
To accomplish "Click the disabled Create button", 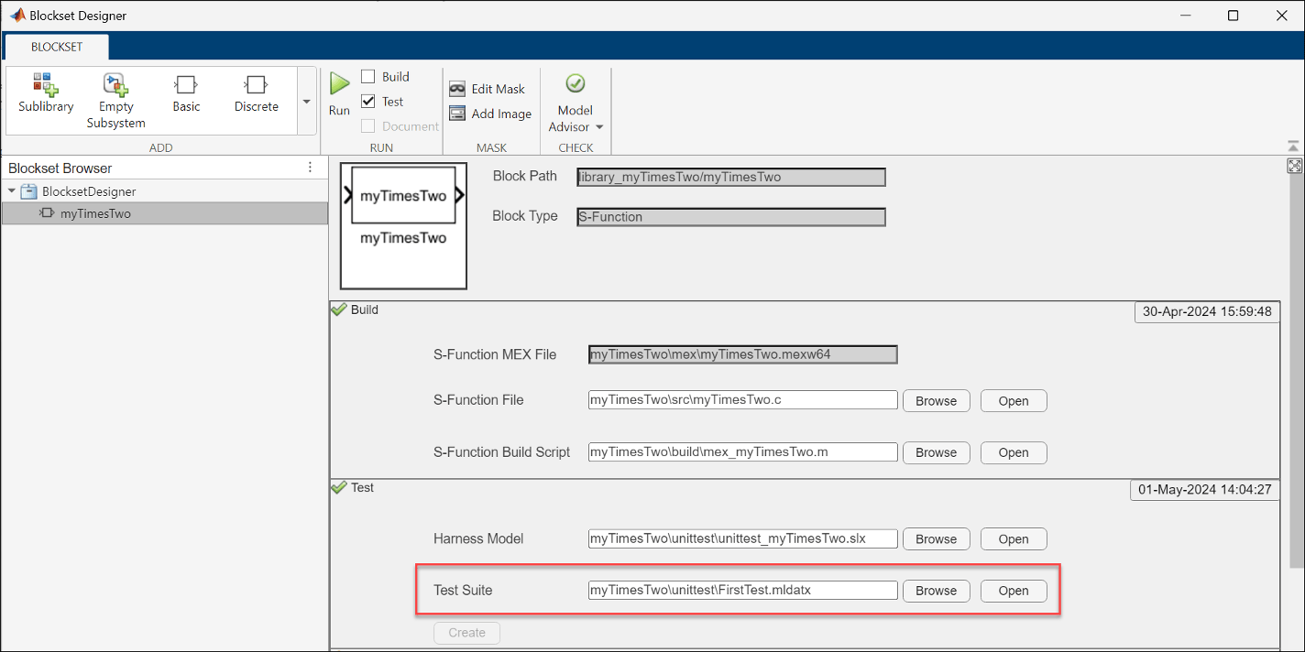I will tap(466, 633).
